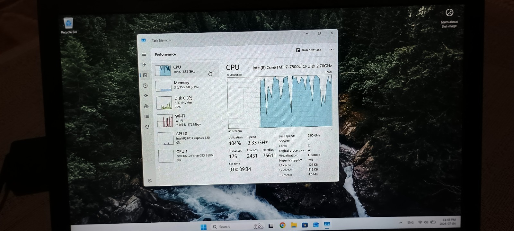Open Microsoft Store from taskbar
The image size is (514, 231).
pos(305,225)
